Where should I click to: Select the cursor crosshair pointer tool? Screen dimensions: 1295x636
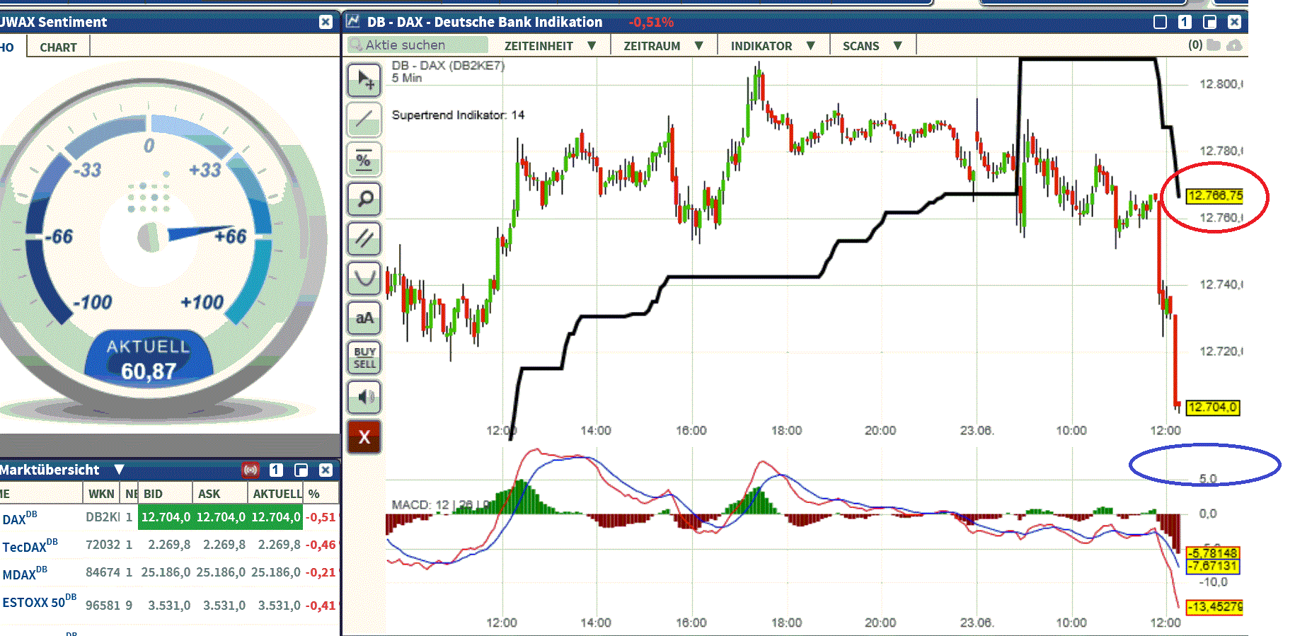click(364, 80)
